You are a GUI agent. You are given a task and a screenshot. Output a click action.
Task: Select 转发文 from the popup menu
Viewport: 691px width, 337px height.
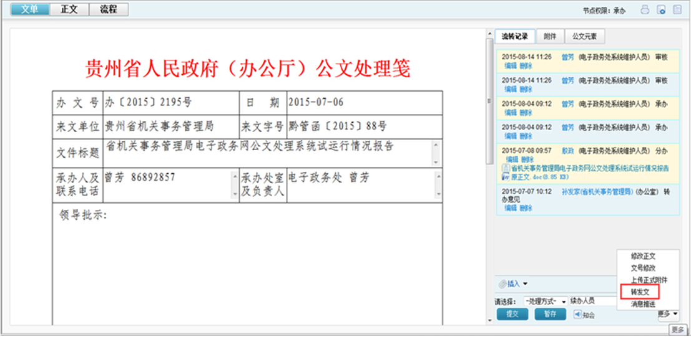pos(640,292)
